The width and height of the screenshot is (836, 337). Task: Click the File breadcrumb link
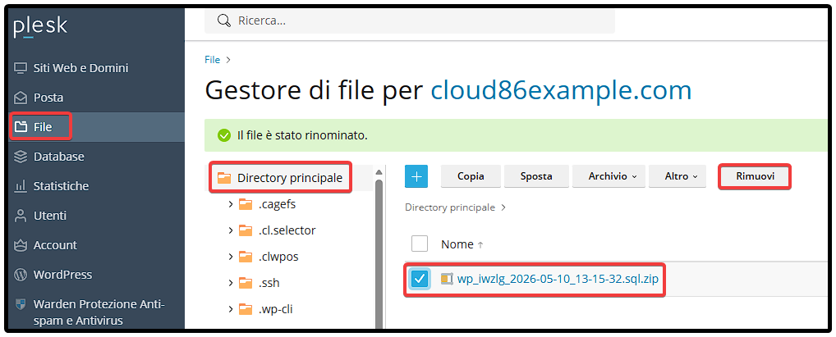(x=212, y=60)
